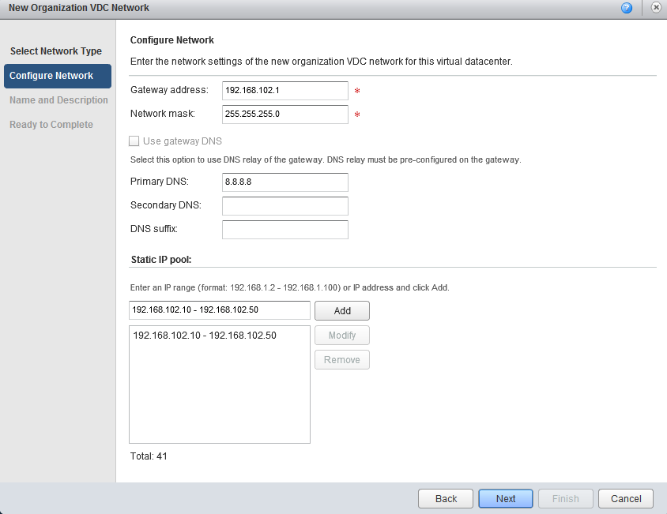Focus the DNS suffix field
This screenshot has width=667, height=514.
click(x=285, y=230)
